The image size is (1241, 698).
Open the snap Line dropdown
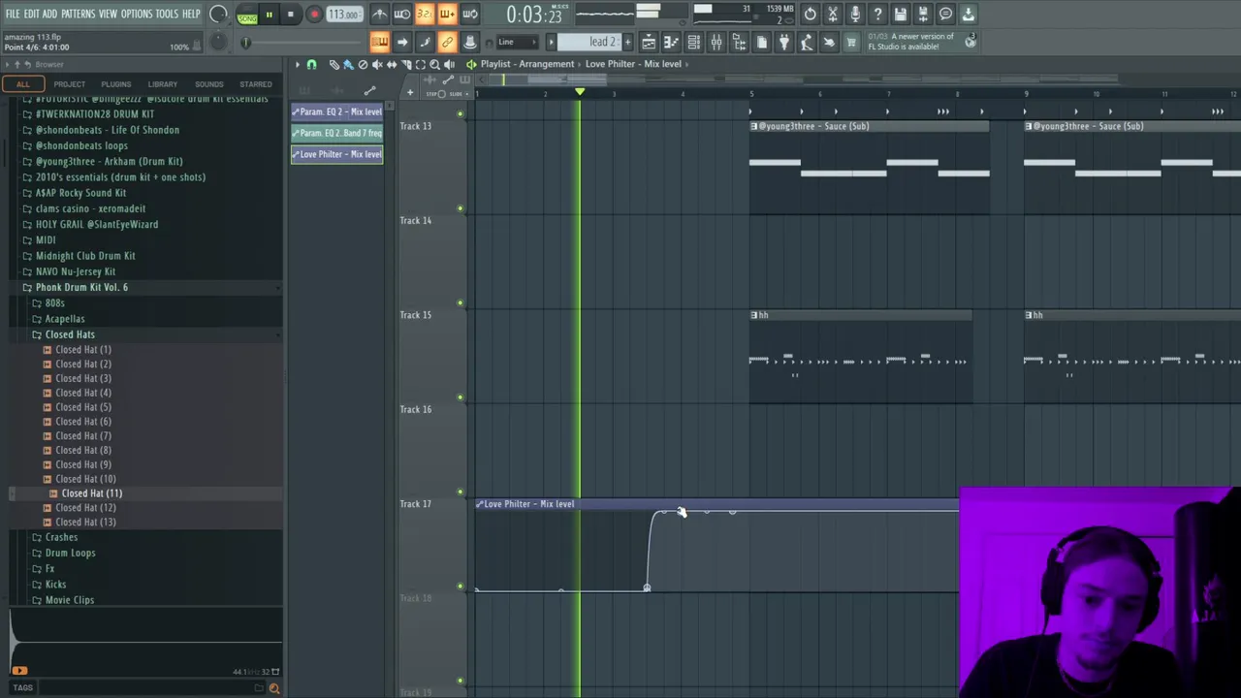517,42
